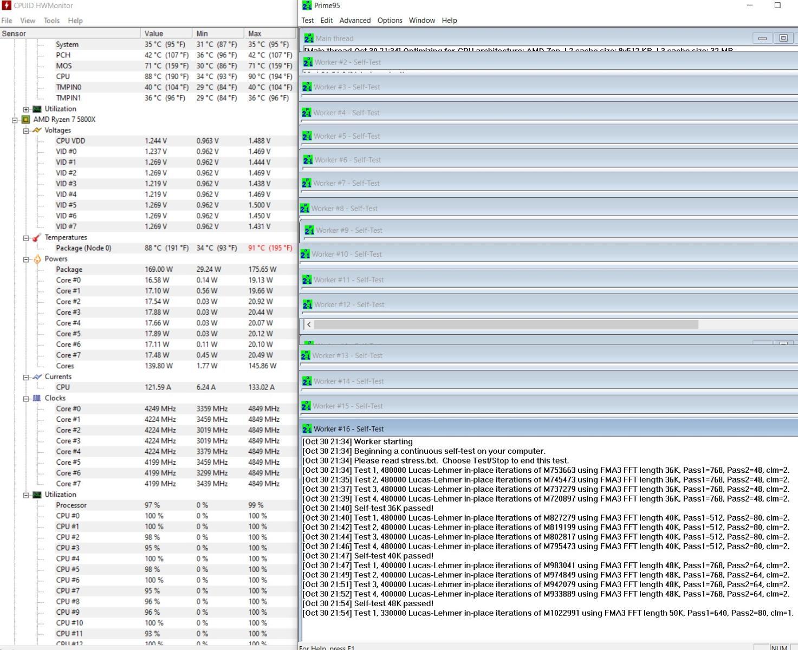
Task: Click the Prime95 horizontal scrollbar thumb
Action: [x=506, y=325]
